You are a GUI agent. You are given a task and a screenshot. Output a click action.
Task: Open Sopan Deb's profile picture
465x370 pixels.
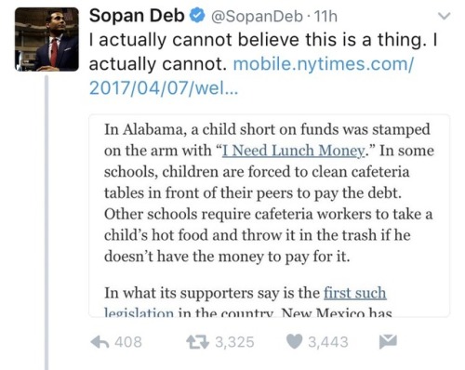46,39
